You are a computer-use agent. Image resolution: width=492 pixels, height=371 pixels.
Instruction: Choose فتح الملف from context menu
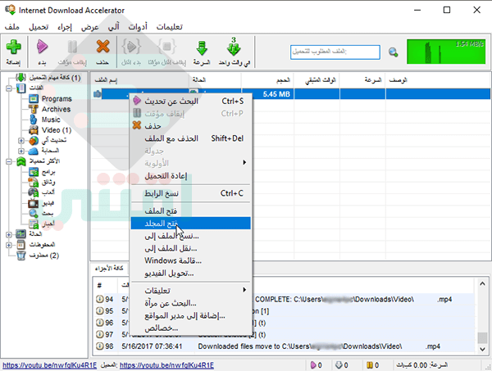click(191, 210)
